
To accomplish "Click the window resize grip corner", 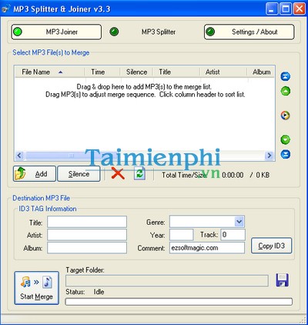I will point(303,320).
